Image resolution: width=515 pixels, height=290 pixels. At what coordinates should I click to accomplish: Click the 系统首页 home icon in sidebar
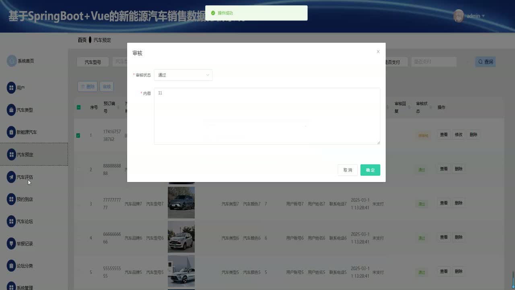click(x=11, y=61)
